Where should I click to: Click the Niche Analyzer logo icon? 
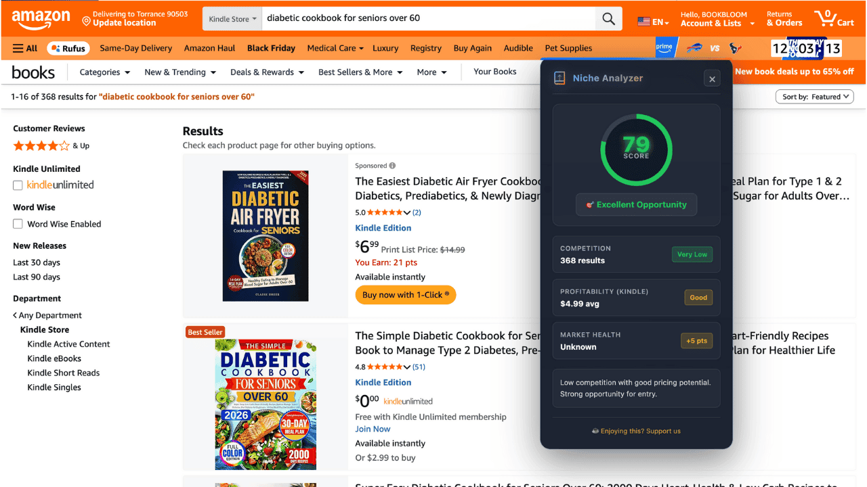click(559, 78)
